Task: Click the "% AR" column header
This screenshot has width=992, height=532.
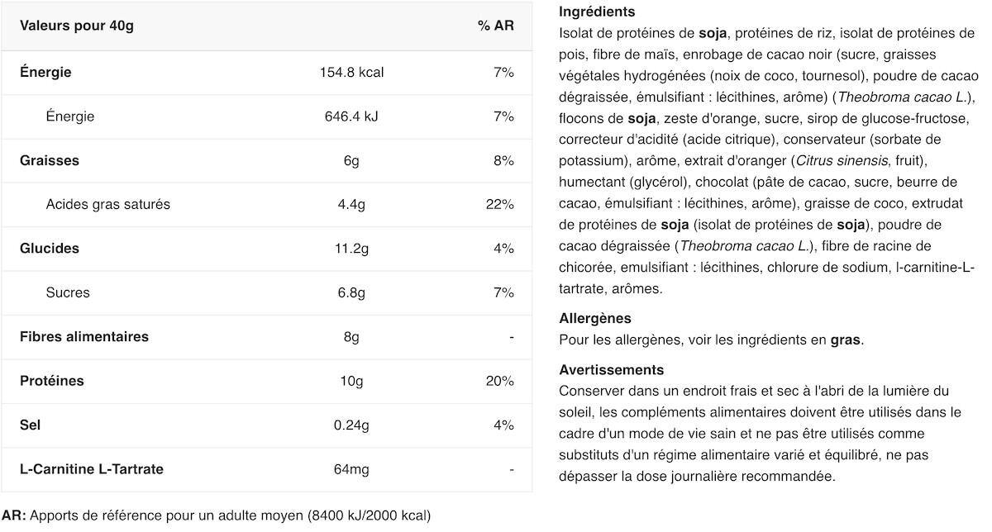Action: pos(496,26)
